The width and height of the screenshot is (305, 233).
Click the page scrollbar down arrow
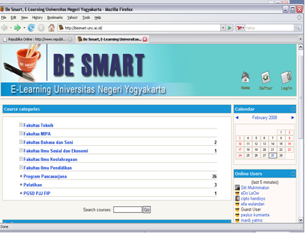(x=301, y=220)
